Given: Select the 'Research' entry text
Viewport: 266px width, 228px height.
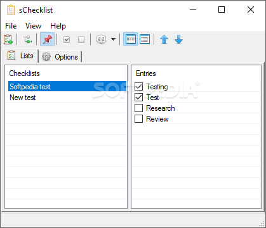Looking at the screenshot, I should (161, 108).
